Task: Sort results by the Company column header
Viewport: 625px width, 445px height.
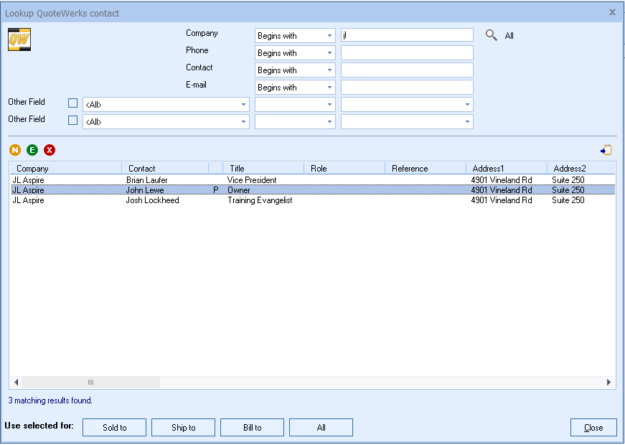Action: 66,168
